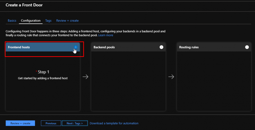Open the Tags tab
255x130 pixels.
(x=48, y=21)
